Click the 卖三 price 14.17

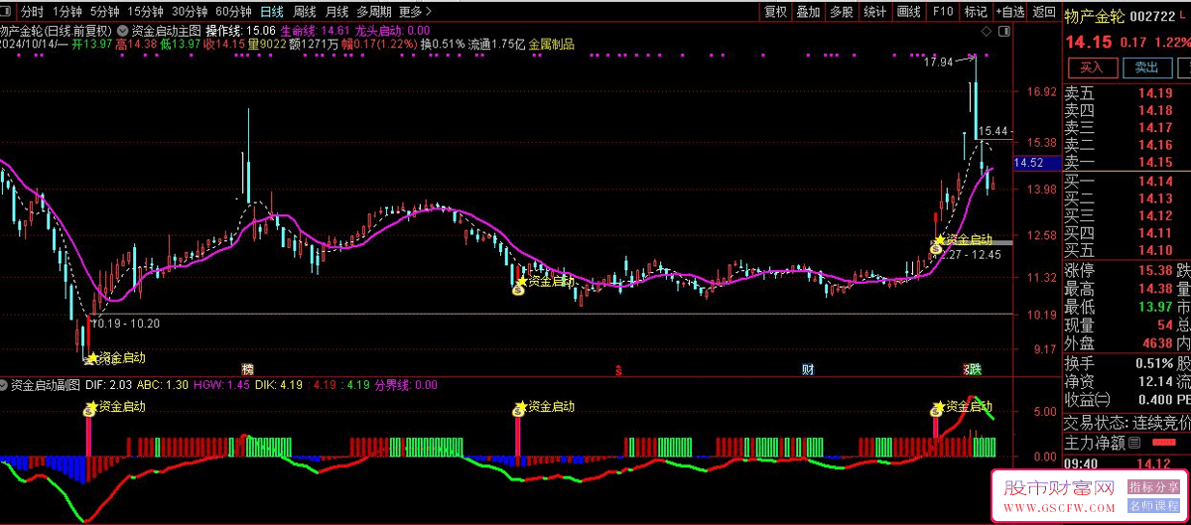(1155, 128)
